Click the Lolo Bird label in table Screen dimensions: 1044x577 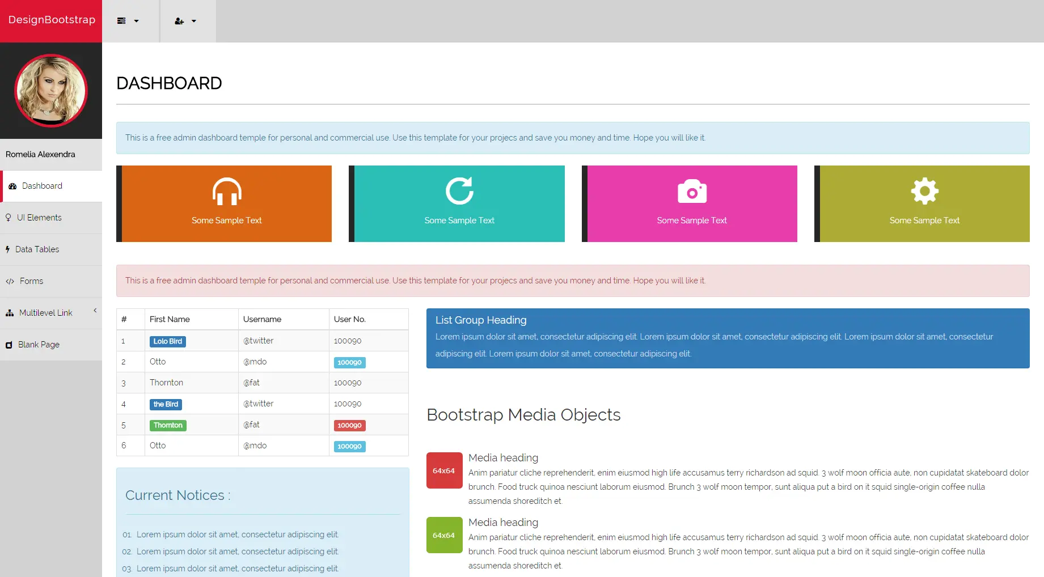coord(168,341)
